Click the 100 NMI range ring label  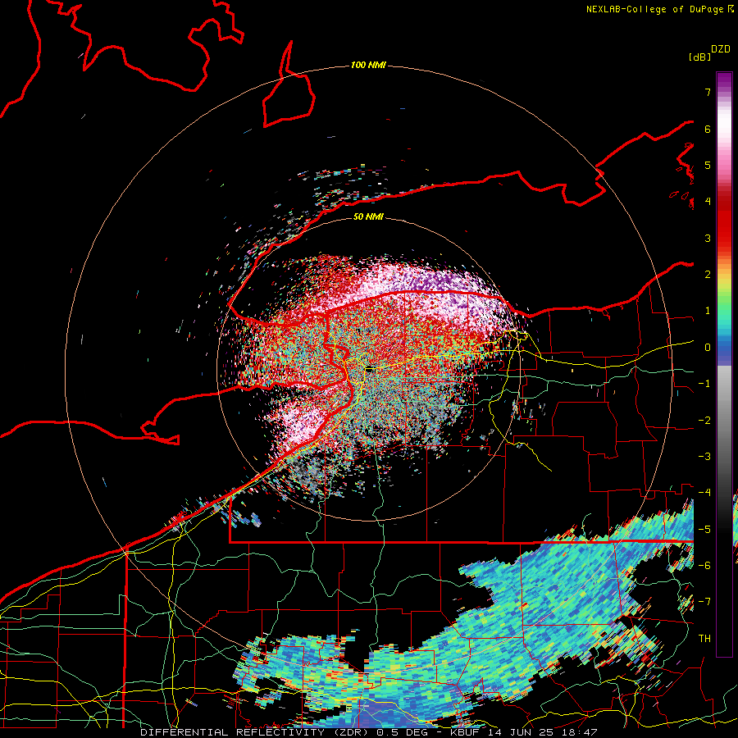368,65
